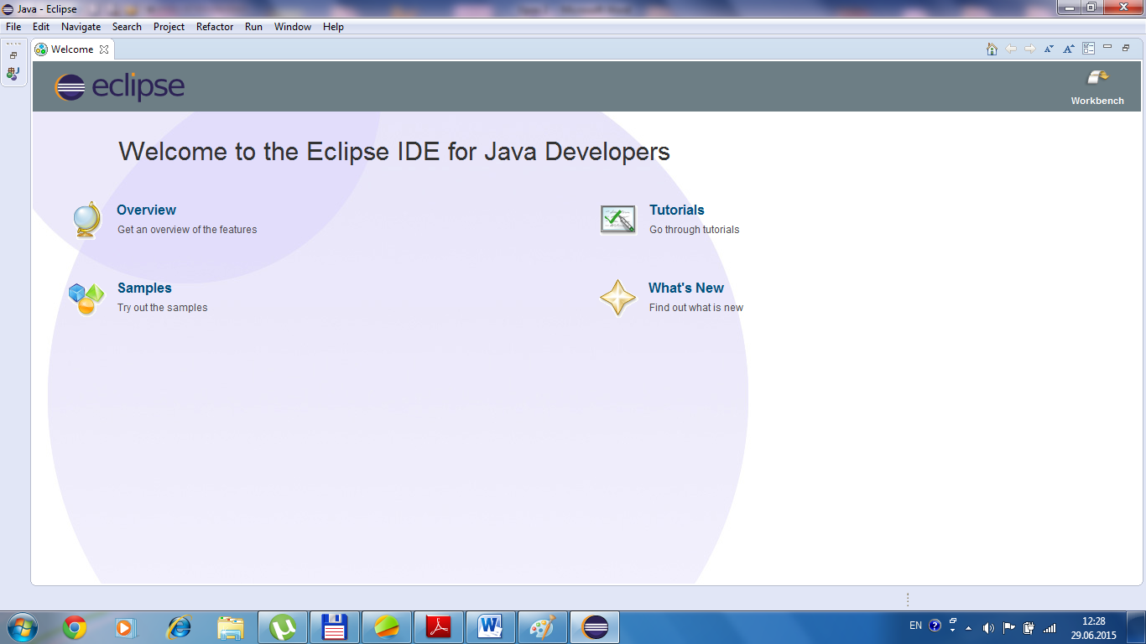This screenshot has width=1146, height=644.
Task: Open the Project menu
Action: (169, 27)
